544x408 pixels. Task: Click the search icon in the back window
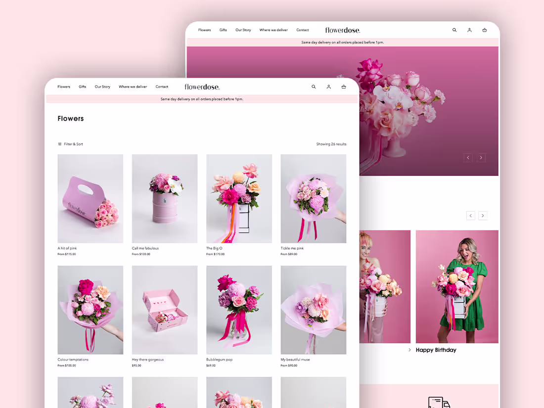point(454,30)
